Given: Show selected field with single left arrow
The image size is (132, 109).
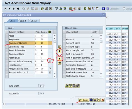Looking at the screenshot, I should coord(60,59).
